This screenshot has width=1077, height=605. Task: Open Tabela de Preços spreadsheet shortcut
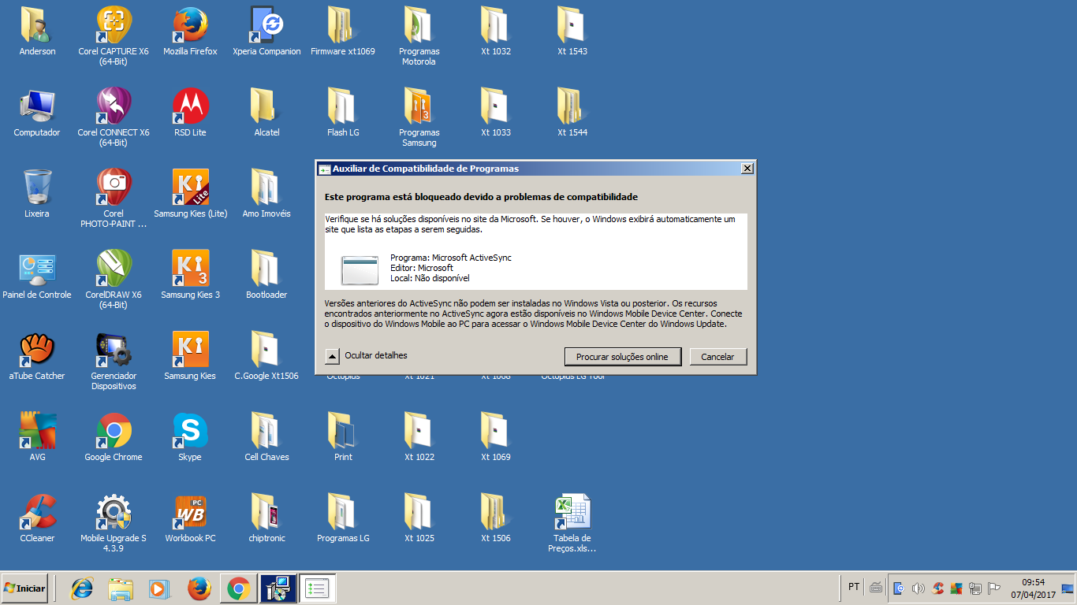point(572,523)
